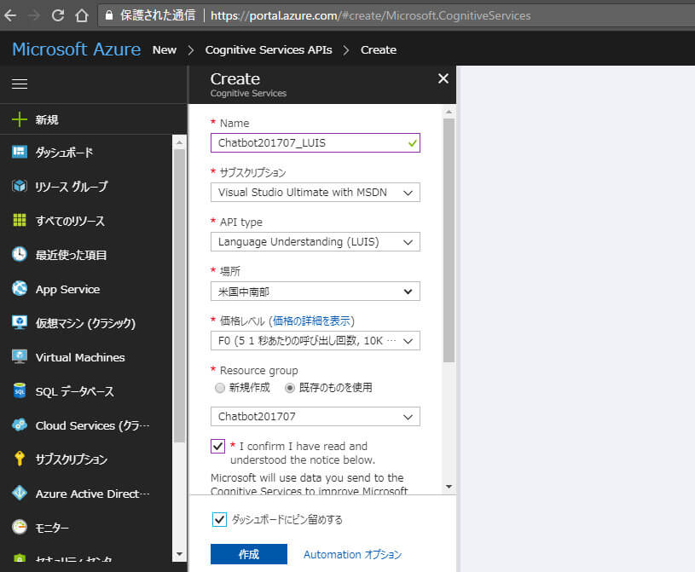
Task: Click Create form scroll up arrow
Action: (x=449, y=112)
